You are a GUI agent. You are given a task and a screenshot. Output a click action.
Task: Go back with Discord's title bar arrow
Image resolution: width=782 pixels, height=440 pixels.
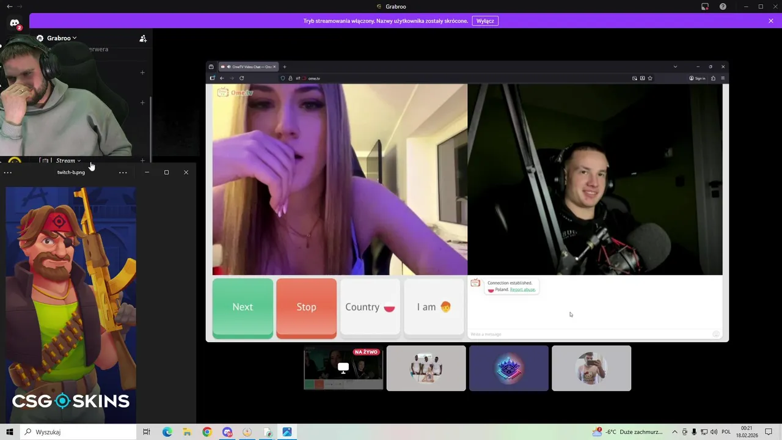9,7
